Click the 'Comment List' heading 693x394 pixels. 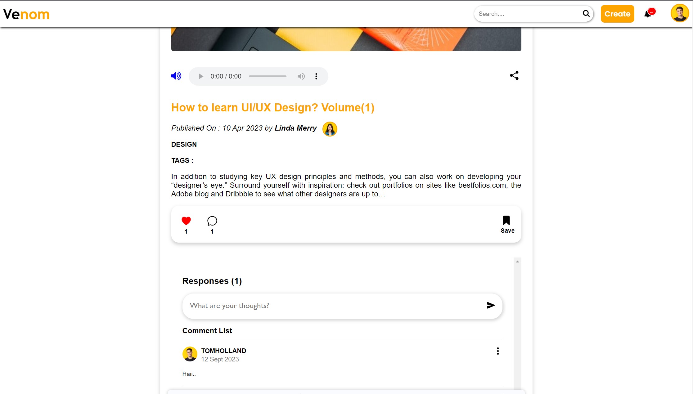point(207,331)
